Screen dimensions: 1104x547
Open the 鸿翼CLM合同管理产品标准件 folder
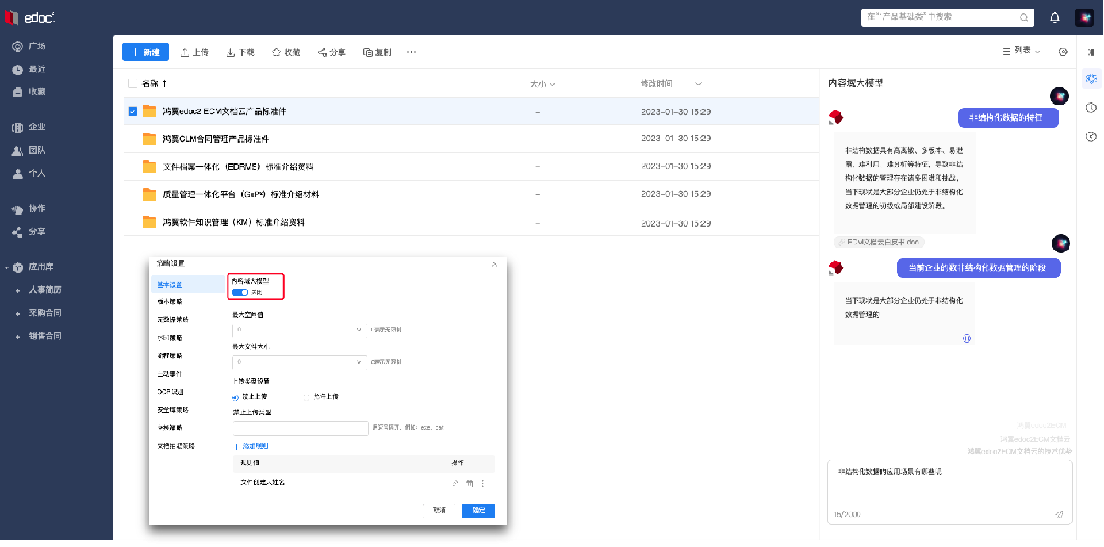click(x=216, y=139)
